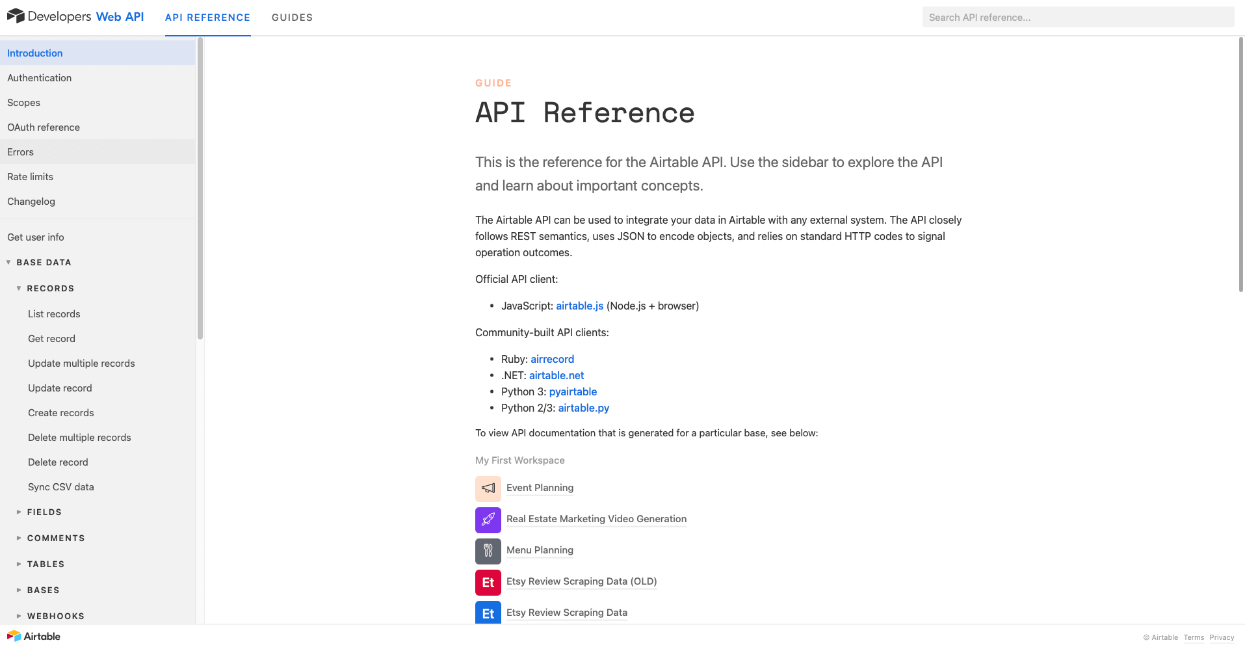Collapse the RECORDS tree section

click(19, 289)
